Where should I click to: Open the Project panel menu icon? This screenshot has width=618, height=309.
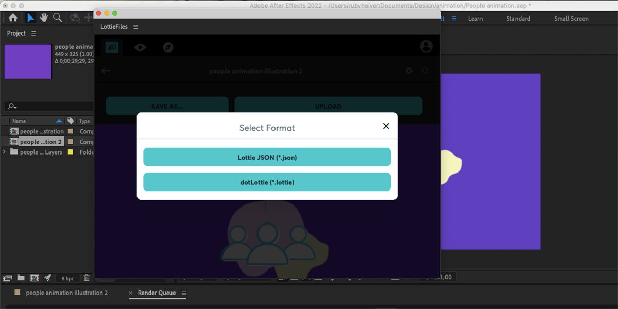(33, 33)
